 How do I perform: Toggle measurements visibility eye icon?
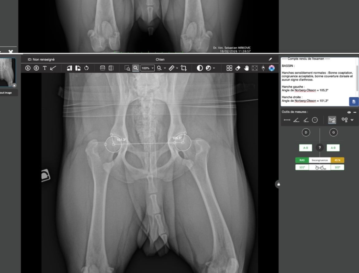click(x=349, y=112)
